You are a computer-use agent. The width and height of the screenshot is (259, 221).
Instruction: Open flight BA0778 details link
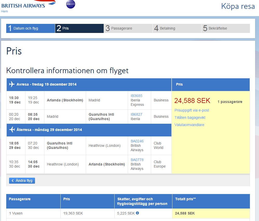click(x=137, y=160)
